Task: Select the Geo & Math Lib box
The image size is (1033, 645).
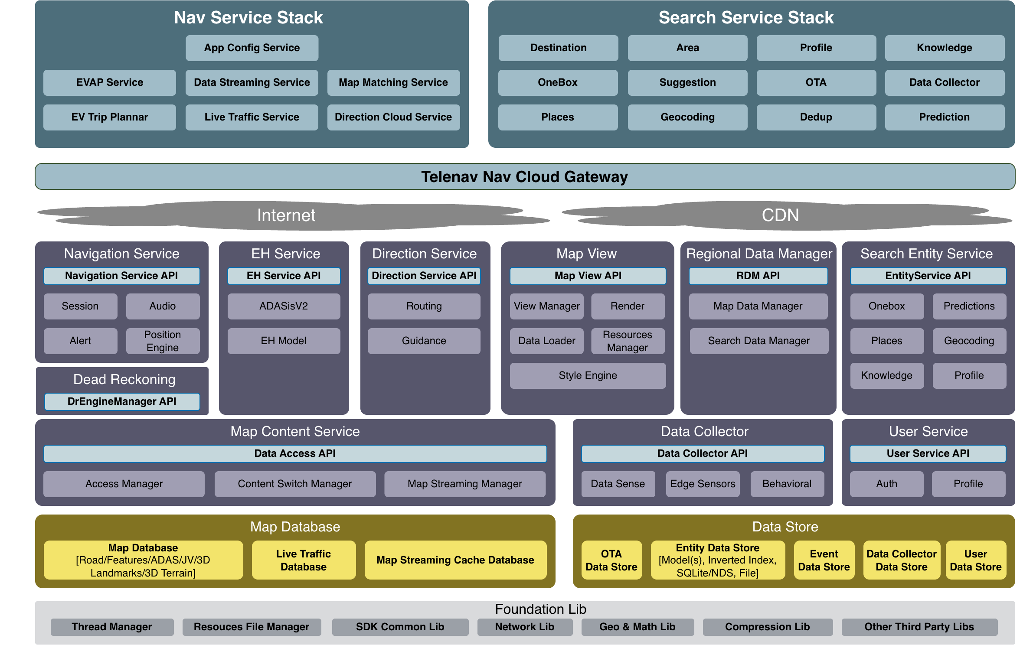Action: [x=637, y=627]
